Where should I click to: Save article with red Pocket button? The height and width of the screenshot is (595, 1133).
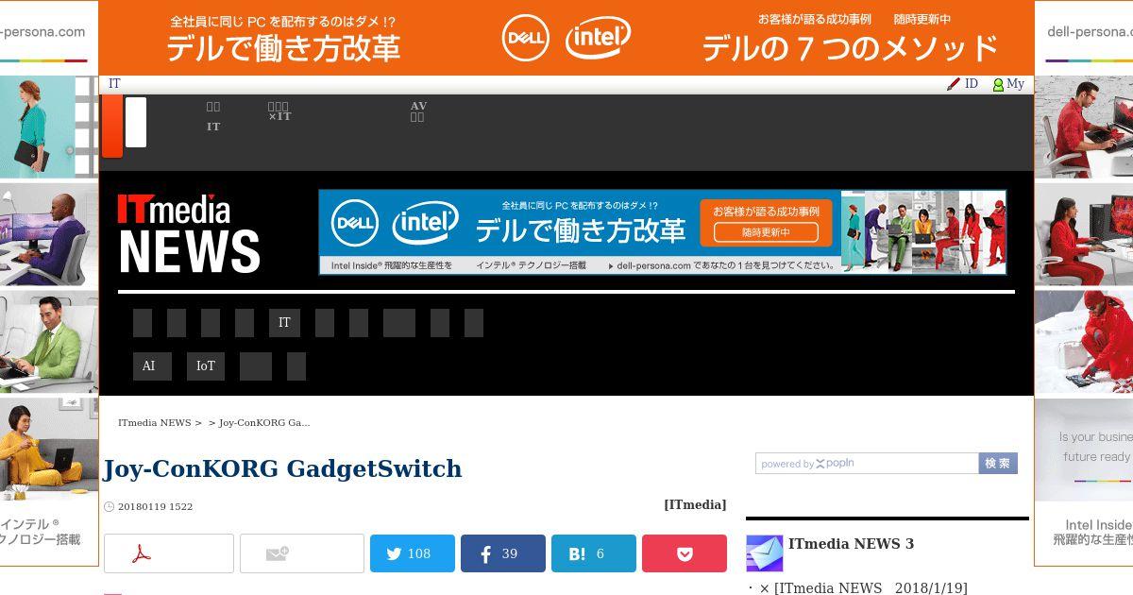click(x=685, y=553)
